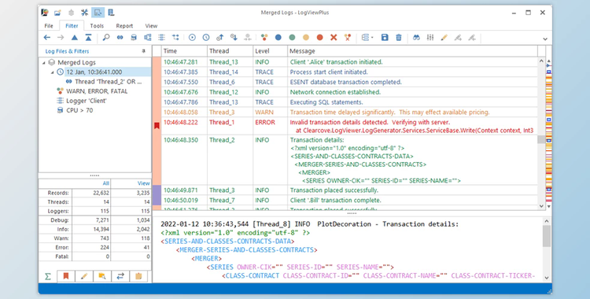Click the Time column header

click(184, 51)
